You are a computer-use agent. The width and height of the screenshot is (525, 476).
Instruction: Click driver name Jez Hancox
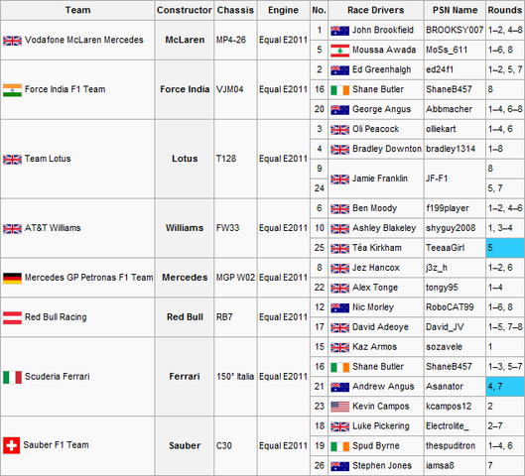(376, 268)
